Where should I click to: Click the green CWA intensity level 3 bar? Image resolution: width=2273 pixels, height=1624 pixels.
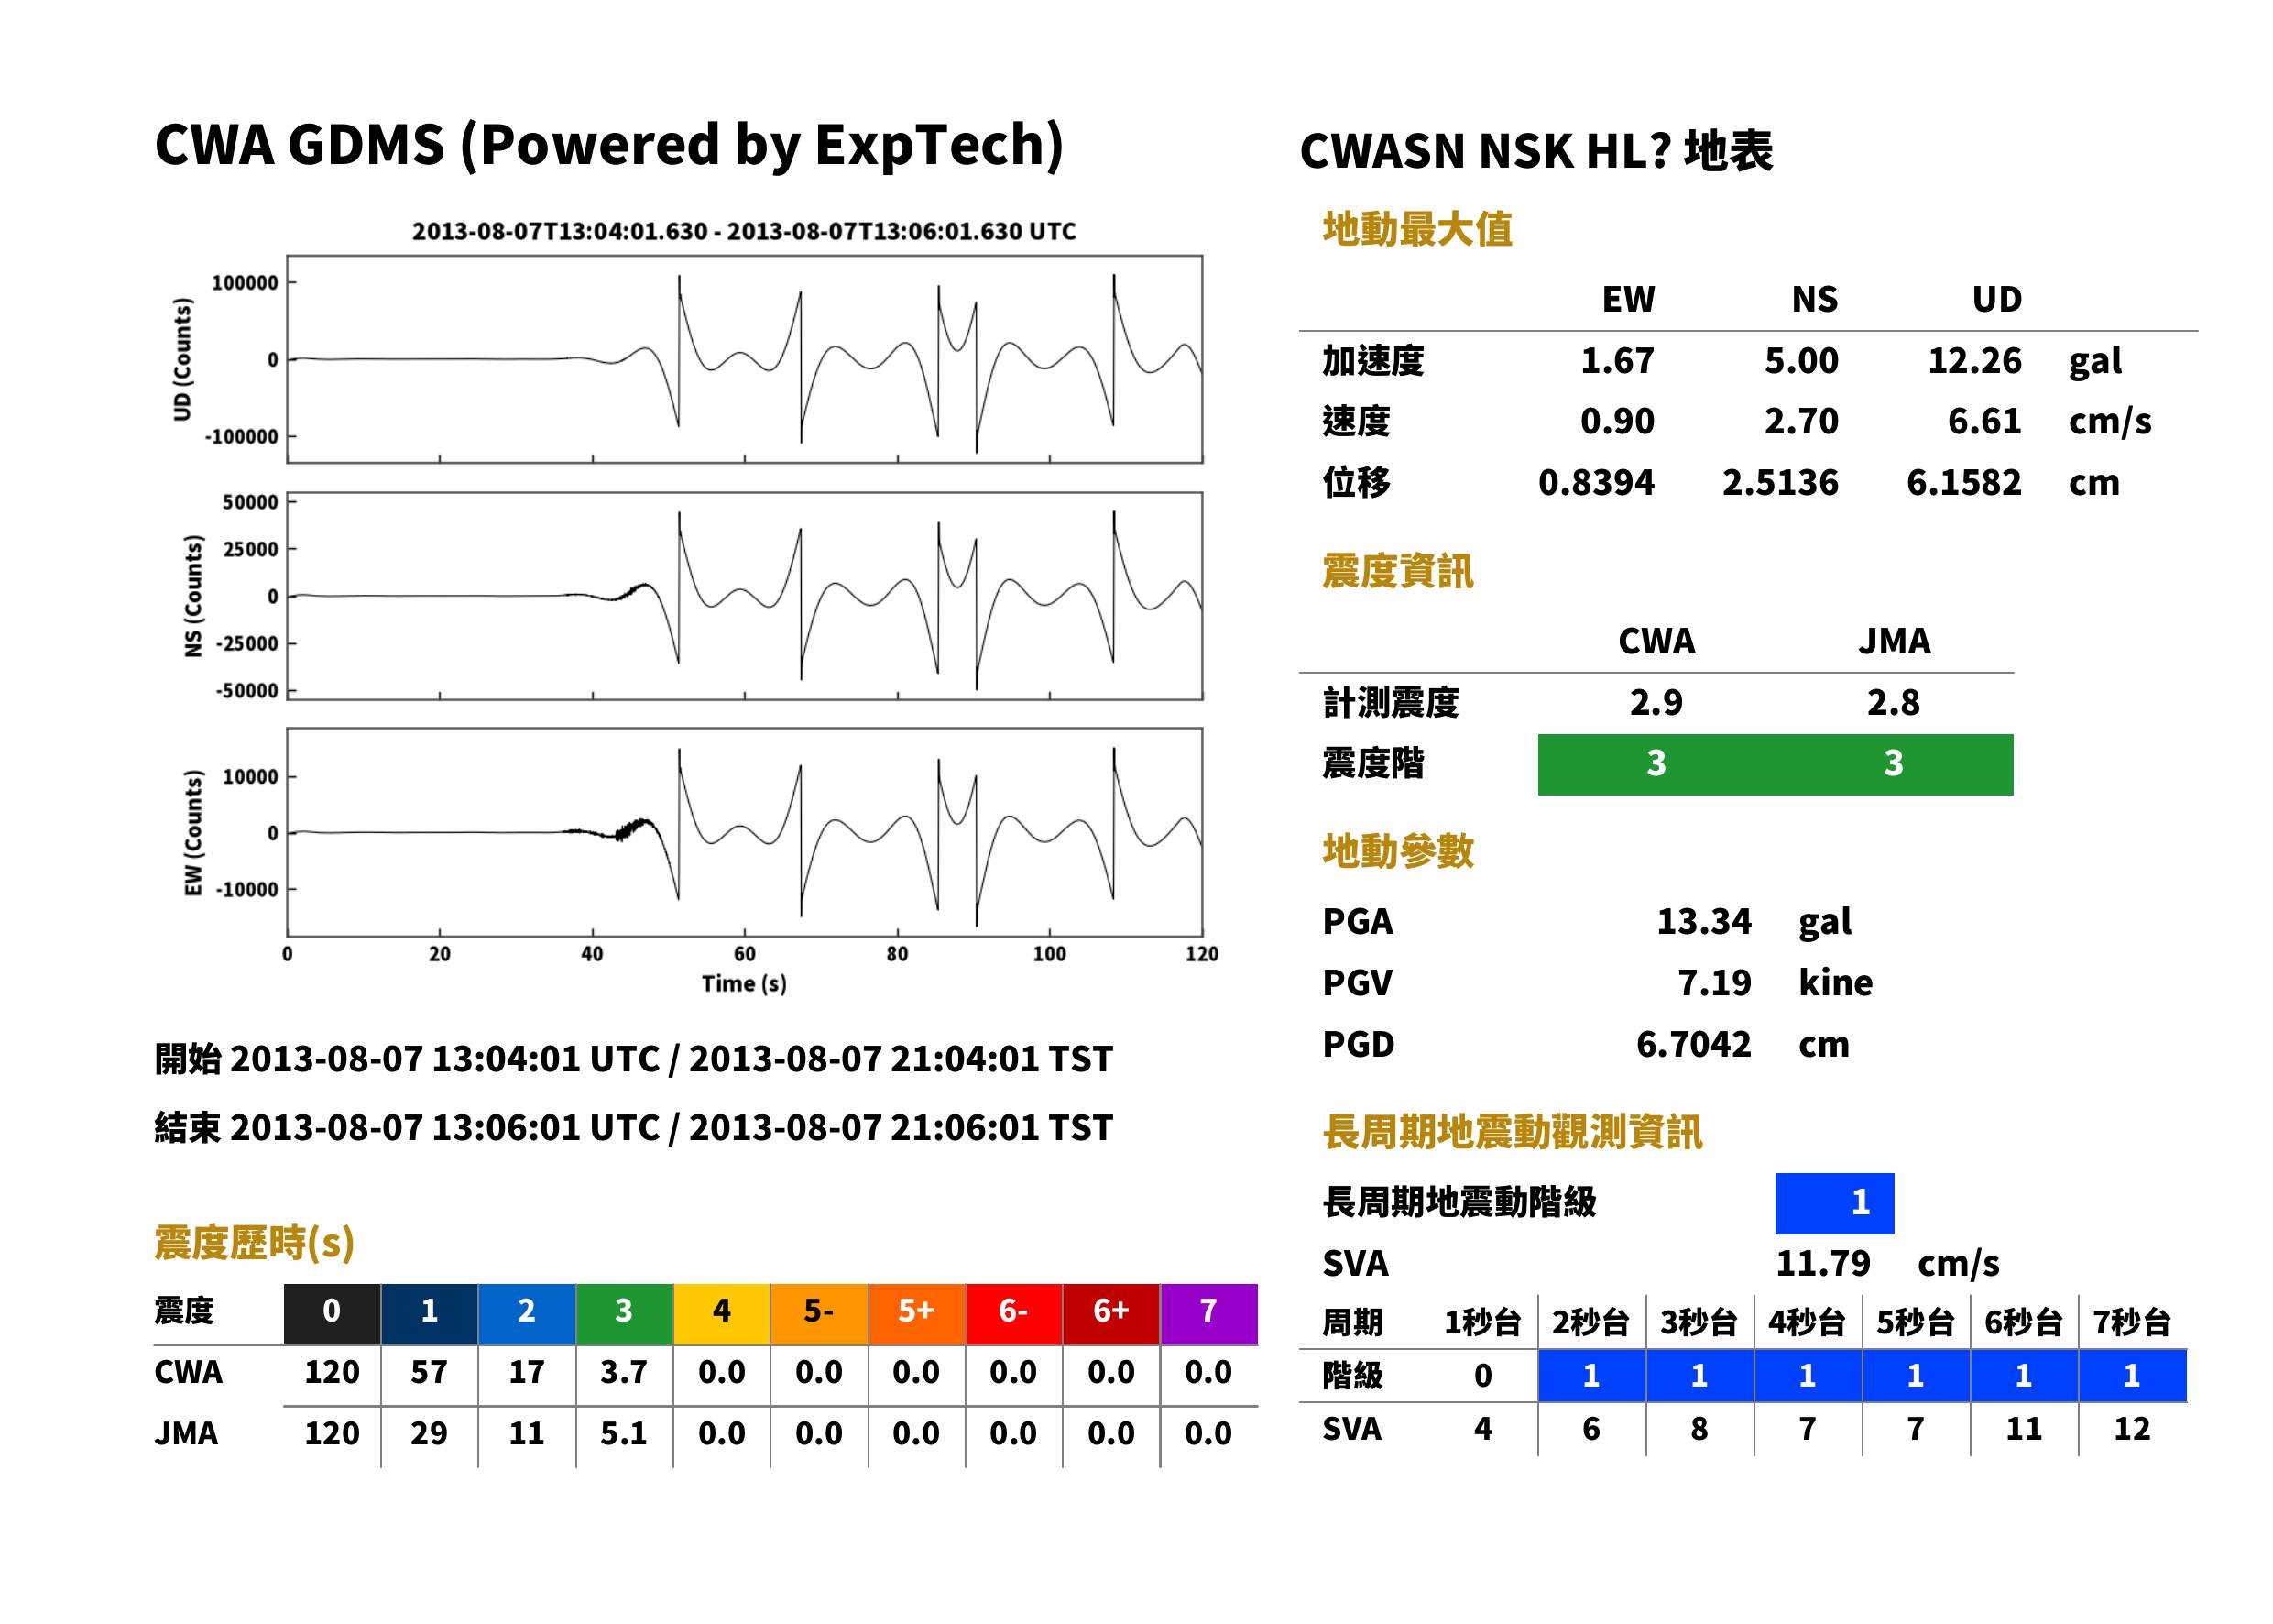[x=1656, y=764]
